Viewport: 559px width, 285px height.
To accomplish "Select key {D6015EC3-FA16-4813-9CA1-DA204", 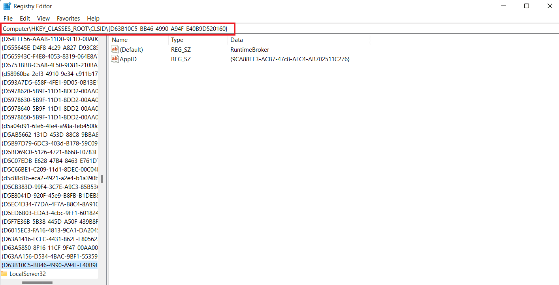I will pos(49,230).
